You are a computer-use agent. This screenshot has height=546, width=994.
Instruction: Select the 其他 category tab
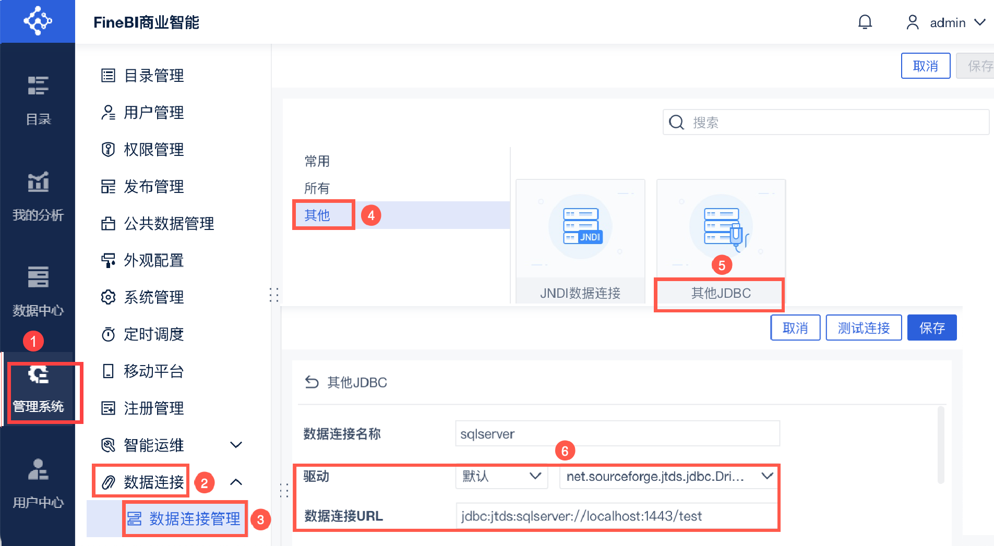(317, 215)
